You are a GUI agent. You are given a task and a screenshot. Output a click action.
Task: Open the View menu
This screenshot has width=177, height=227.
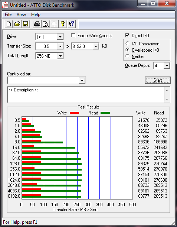pyautogui.click(x=21, y=14)
